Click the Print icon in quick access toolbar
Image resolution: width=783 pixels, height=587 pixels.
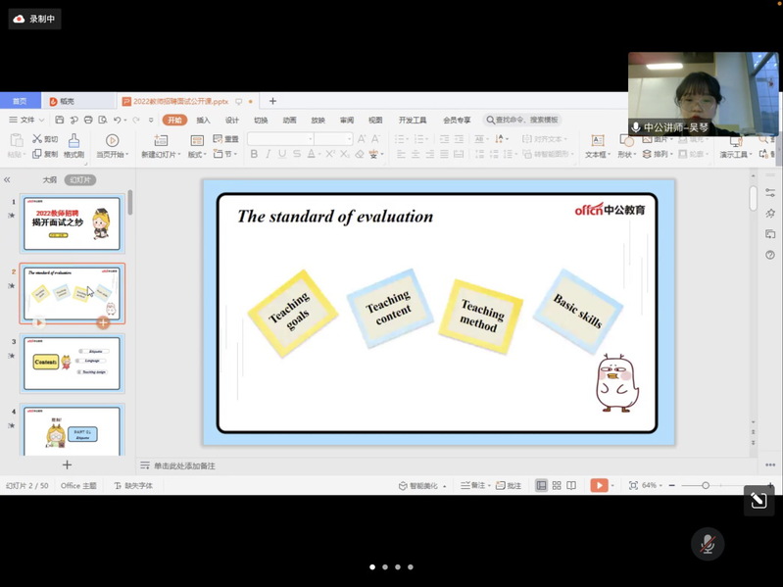pos(88,120)
